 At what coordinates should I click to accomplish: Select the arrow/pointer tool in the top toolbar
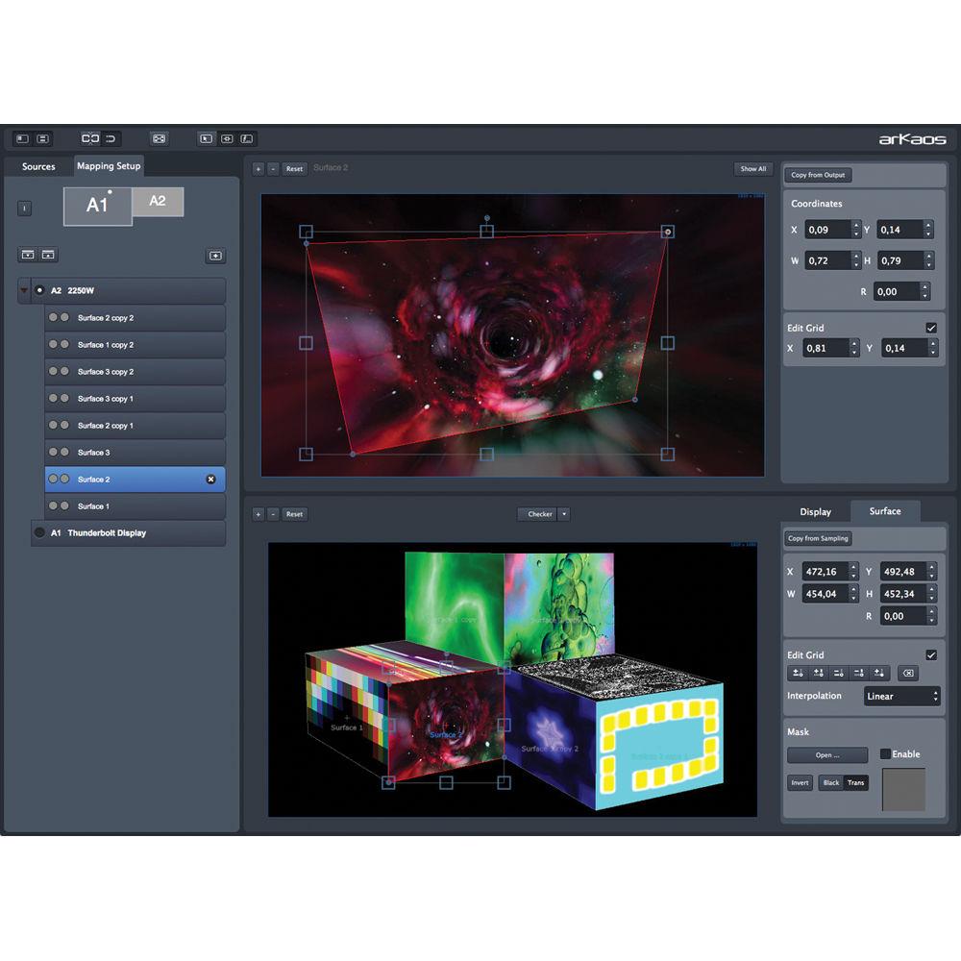pyautogui.click(x=208, y=138)
